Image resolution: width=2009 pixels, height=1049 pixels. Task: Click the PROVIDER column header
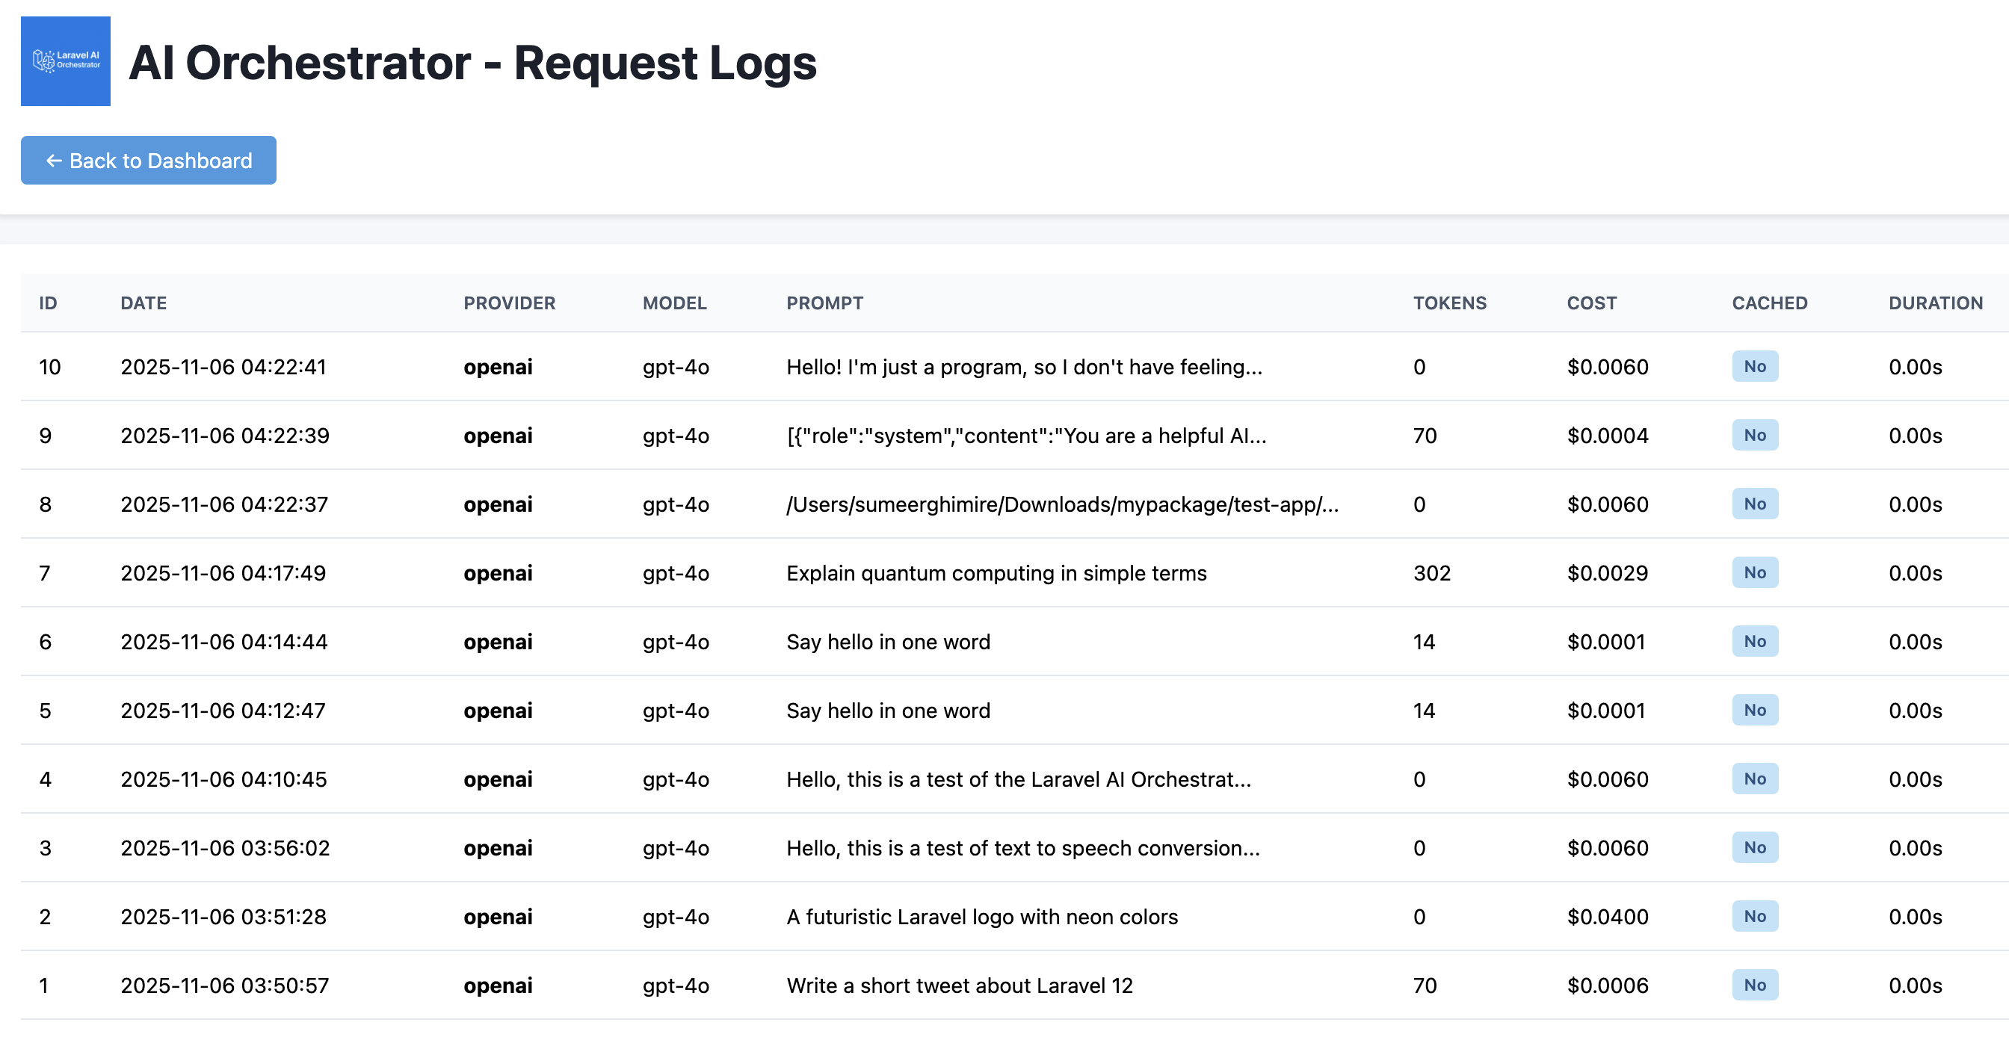(508, 303)
